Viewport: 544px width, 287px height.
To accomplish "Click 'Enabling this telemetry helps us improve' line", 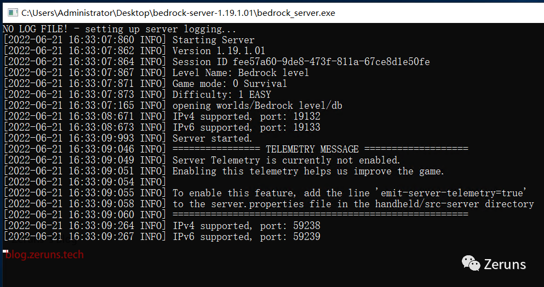I will [x=224, y=171].
